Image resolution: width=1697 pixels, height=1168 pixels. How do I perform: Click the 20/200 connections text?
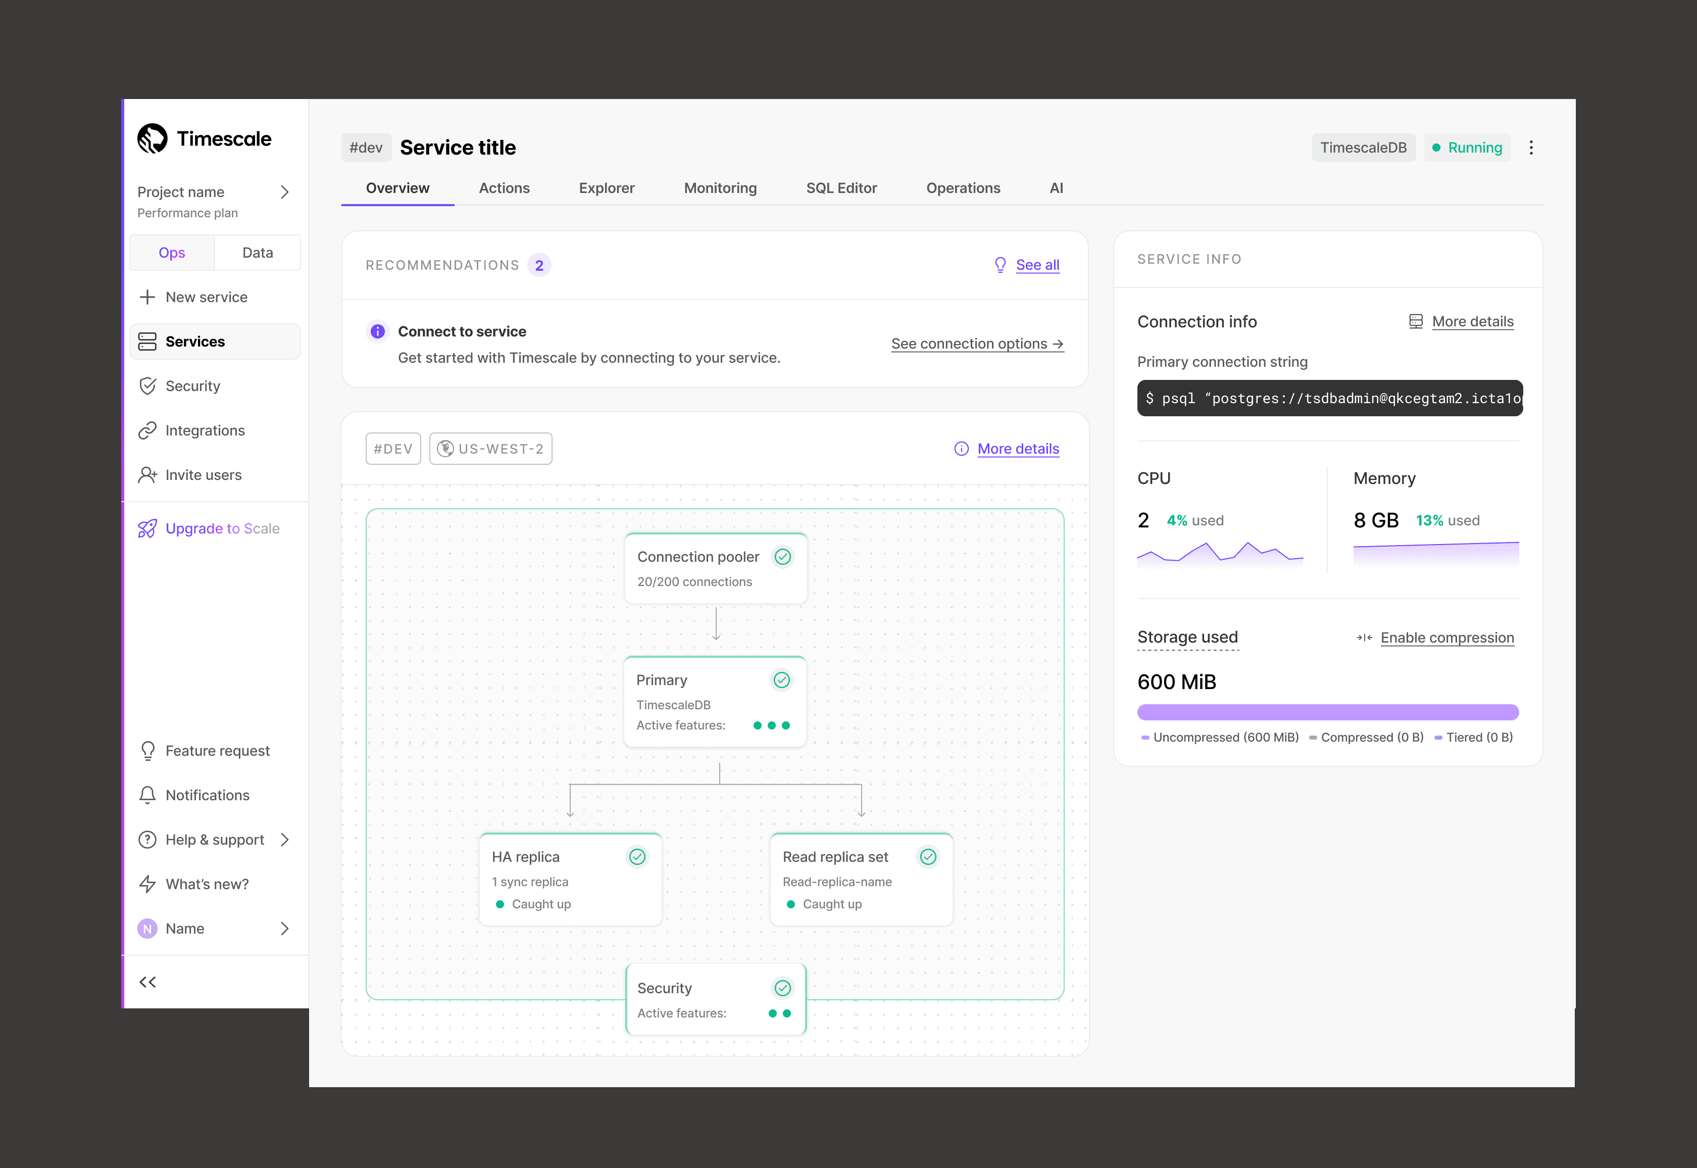(x=694, y=582)
